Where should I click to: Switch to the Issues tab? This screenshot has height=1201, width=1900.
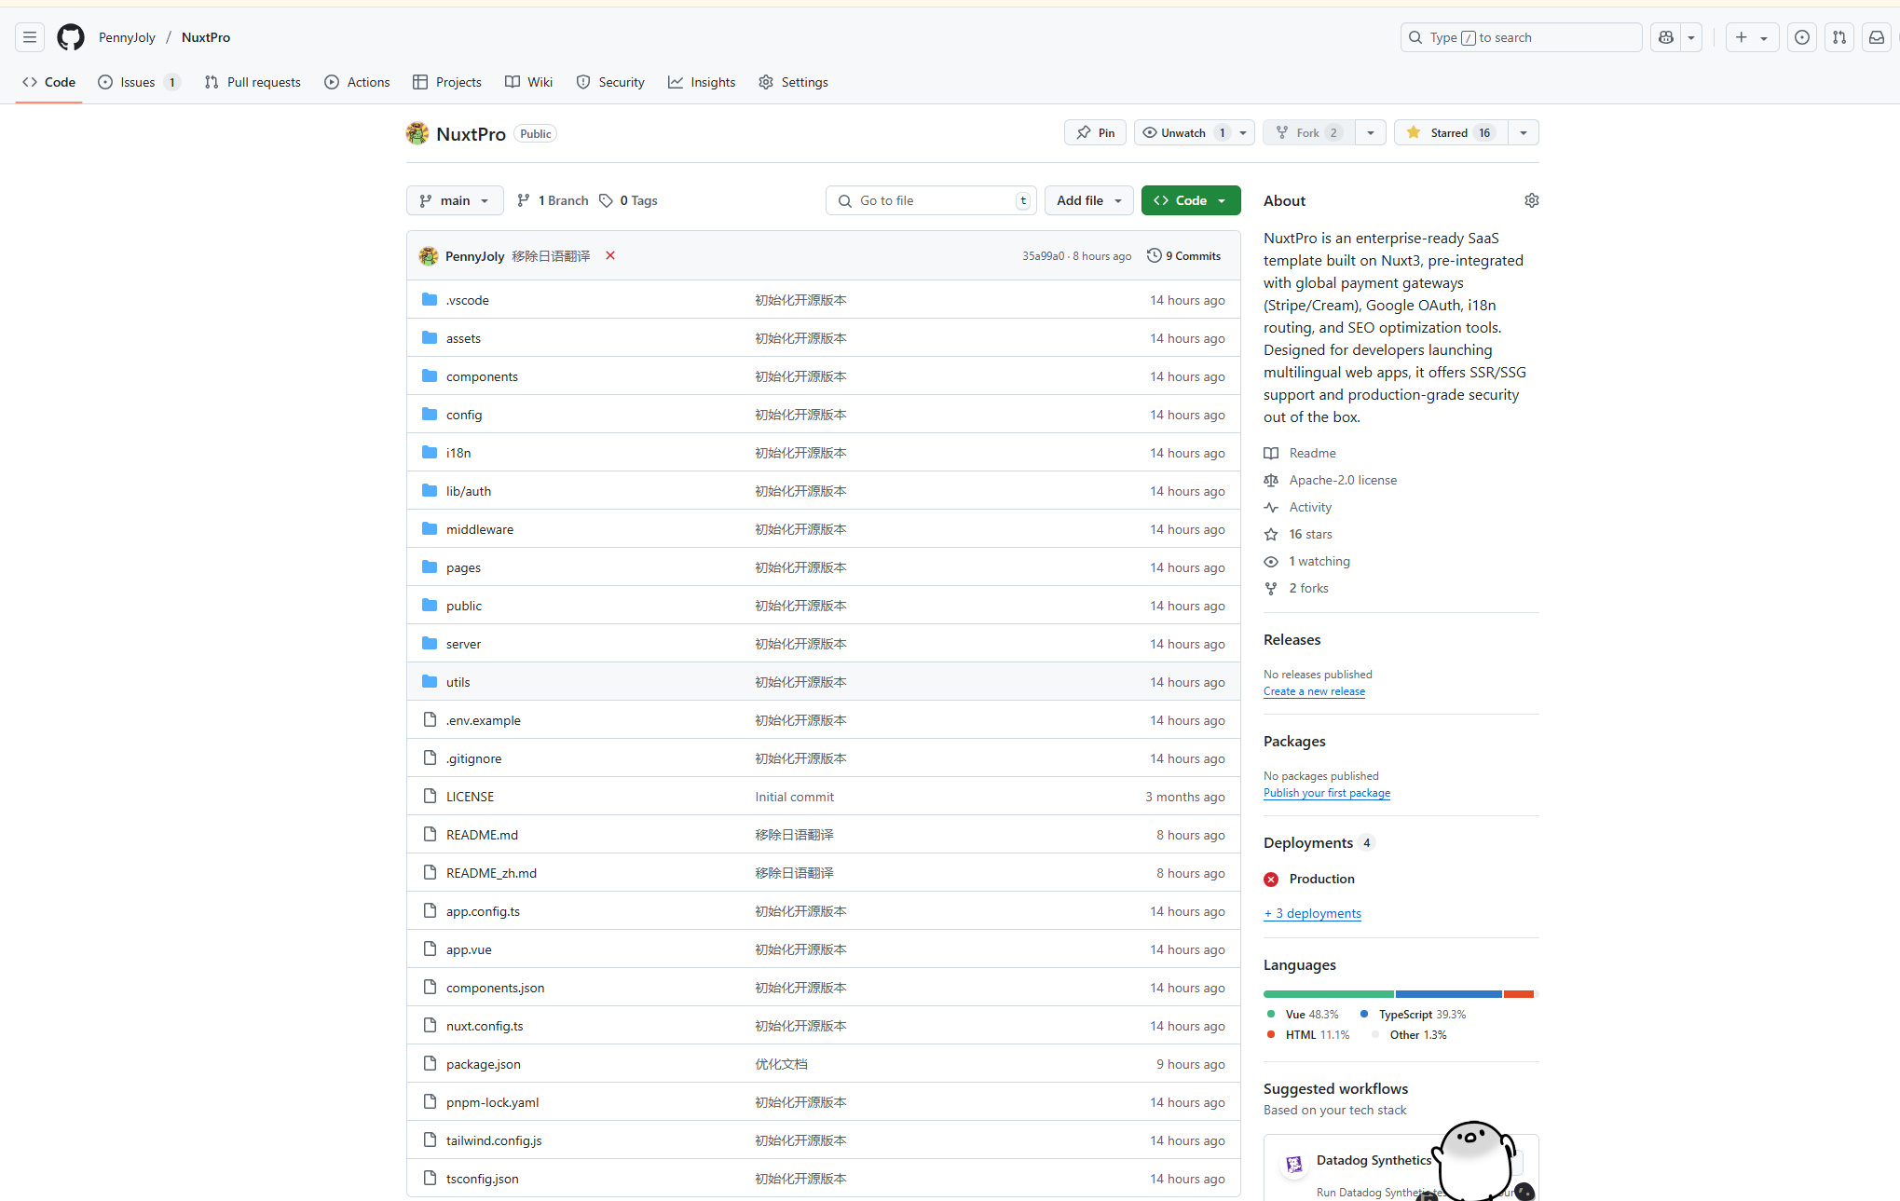point(139,82)
